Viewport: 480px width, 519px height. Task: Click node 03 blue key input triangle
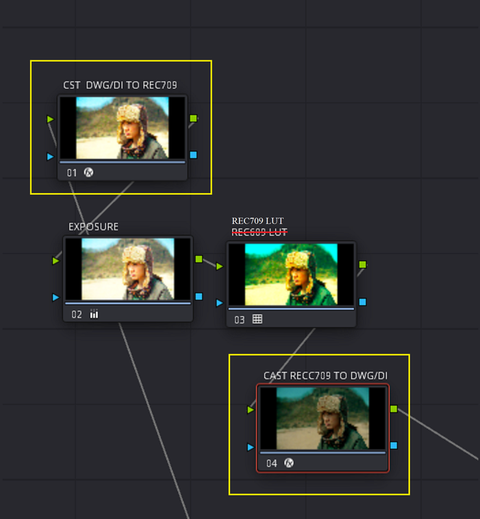click(x=220, y=302)
